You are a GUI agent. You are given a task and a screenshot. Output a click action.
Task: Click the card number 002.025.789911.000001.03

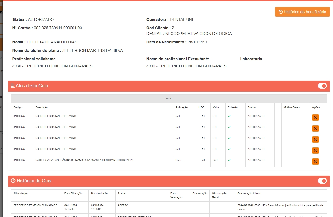[x=58, y=28]
